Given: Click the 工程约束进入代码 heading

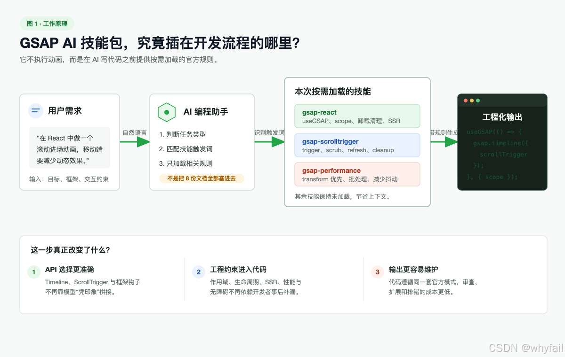Looking at the screenshot, I should (238, 270).
